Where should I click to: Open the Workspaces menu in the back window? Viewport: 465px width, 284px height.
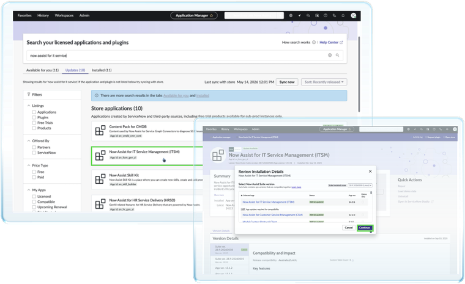[64, 15]
